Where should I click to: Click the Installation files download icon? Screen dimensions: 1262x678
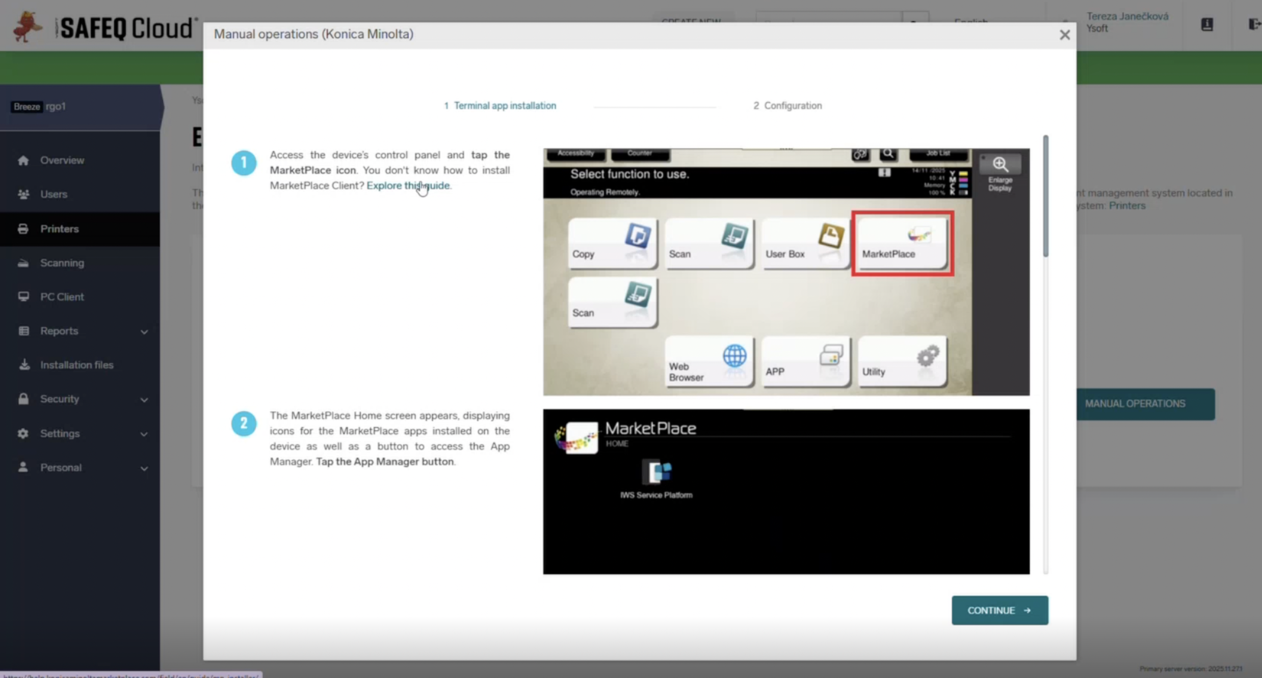[x=23, y=365]
